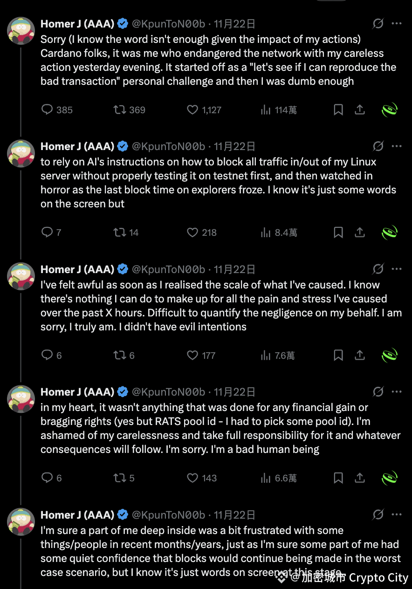412x589 pixels.
Task: Open the more options menu on the first tweet
Action: [397, 23]
